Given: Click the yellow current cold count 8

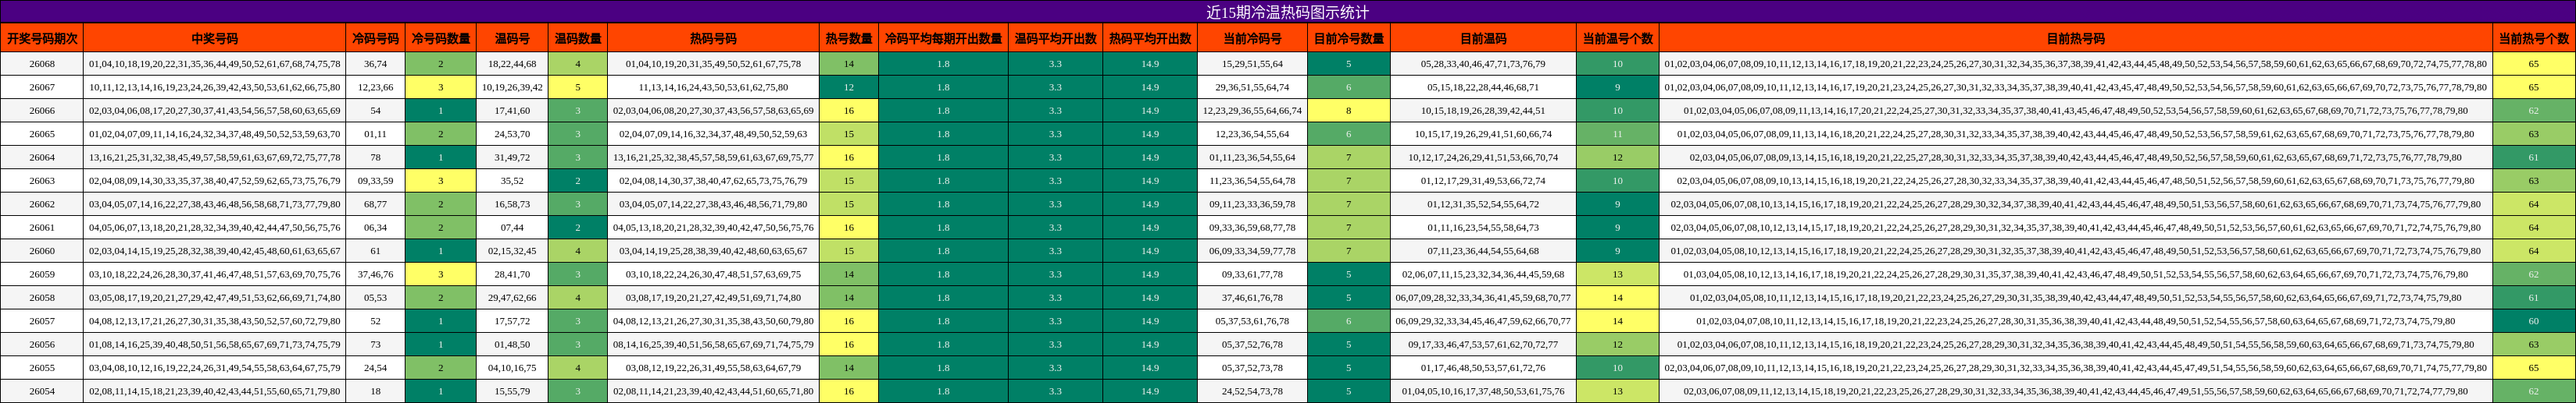Looking at the screenshot, I should tap(1348, 111).
